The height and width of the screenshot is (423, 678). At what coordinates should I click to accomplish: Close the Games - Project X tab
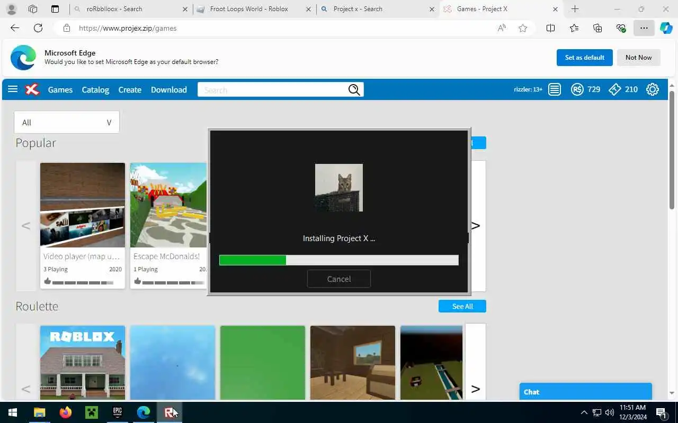pos(556,9)
